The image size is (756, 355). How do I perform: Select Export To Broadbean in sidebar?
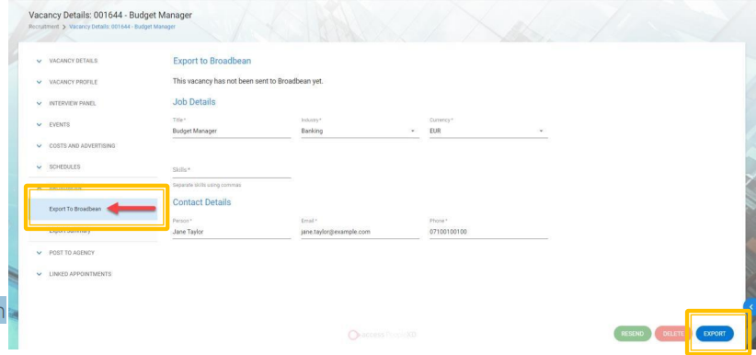(94, 209)
